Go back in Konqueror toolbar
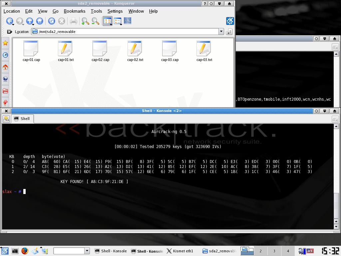 pos(9,21)
